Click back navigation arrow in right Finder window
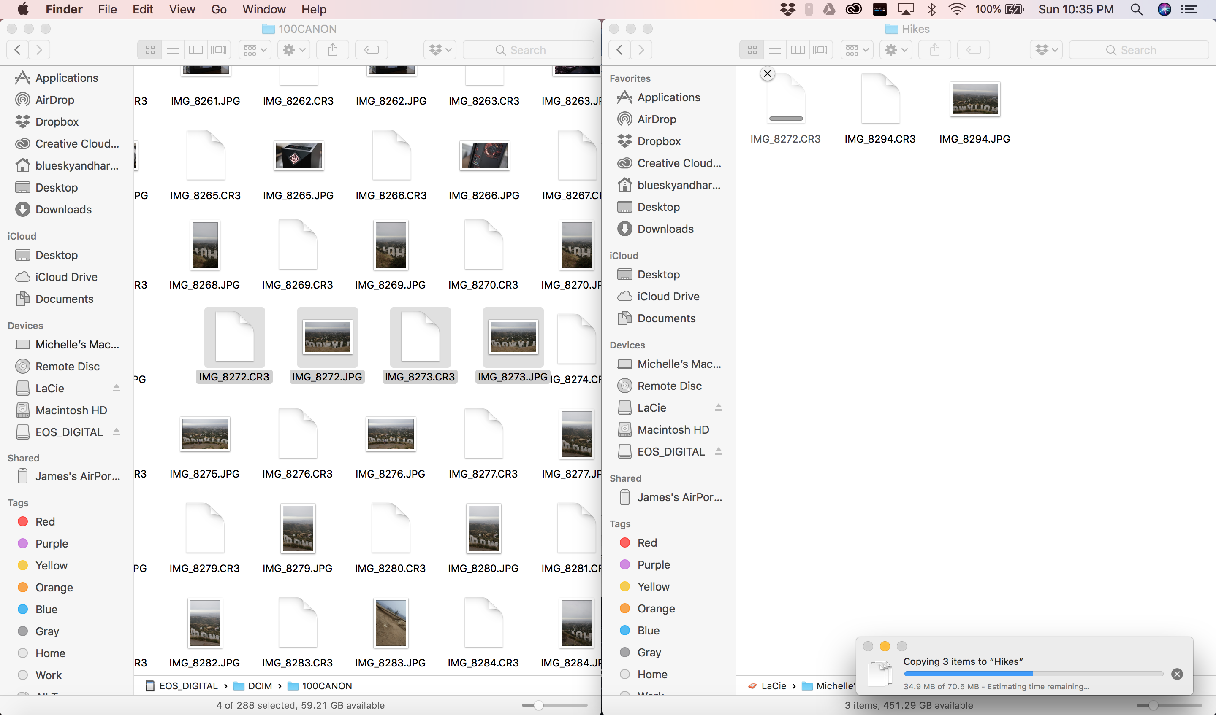The width and height of the screenshot is (1216, 715). pyautogui.click(x=620, y=49)
